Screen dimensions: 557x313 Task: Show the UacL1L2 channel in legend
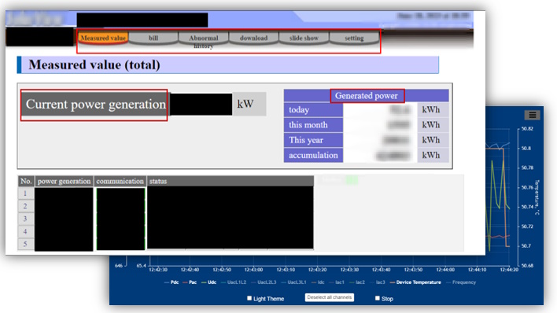coord(234,282)
